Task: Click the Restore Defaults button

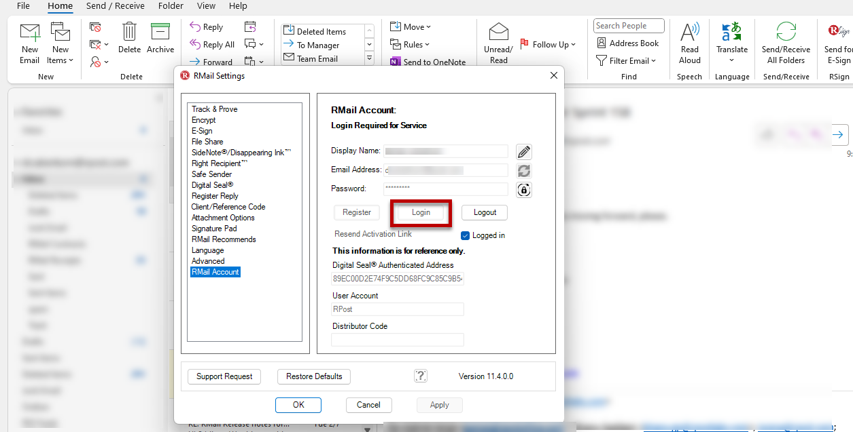Action: (x=314, y=376)
